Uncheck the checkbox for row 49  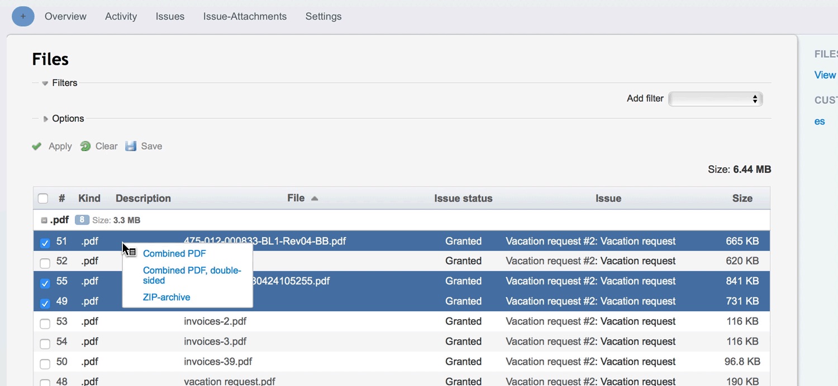click(x=45, y=303)
